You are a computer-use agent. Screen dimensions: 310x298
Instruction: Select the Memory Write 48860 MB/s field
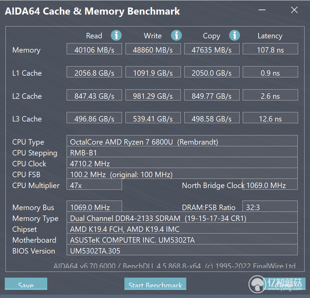(x=153, y=49)
